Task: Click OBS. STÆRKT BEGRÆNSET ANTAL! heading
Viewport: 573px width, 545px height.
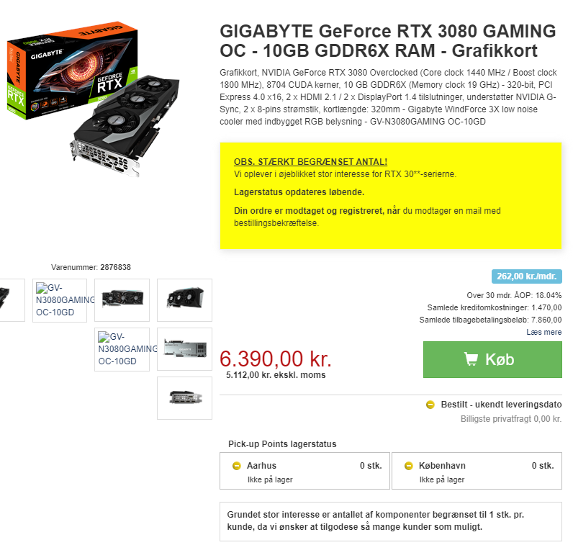Action: point(310,161)
